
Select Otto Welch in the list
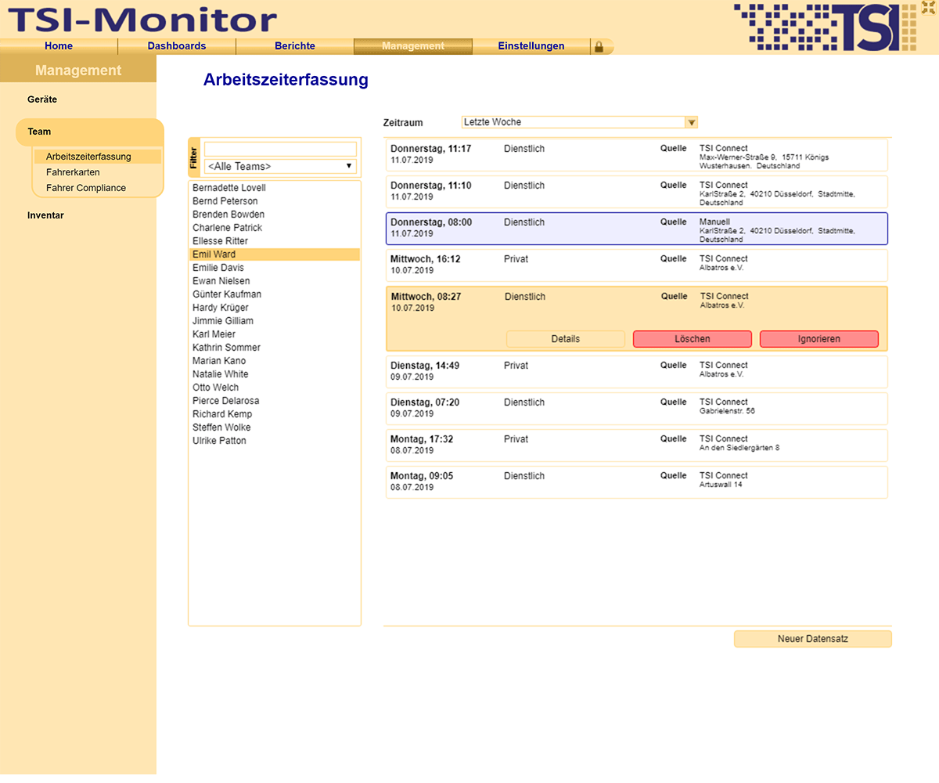tap(275, 388)
